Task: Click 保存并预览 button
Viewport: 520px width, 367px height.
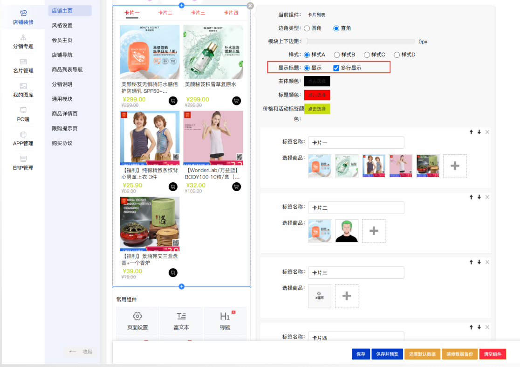Action: [387, 354]
